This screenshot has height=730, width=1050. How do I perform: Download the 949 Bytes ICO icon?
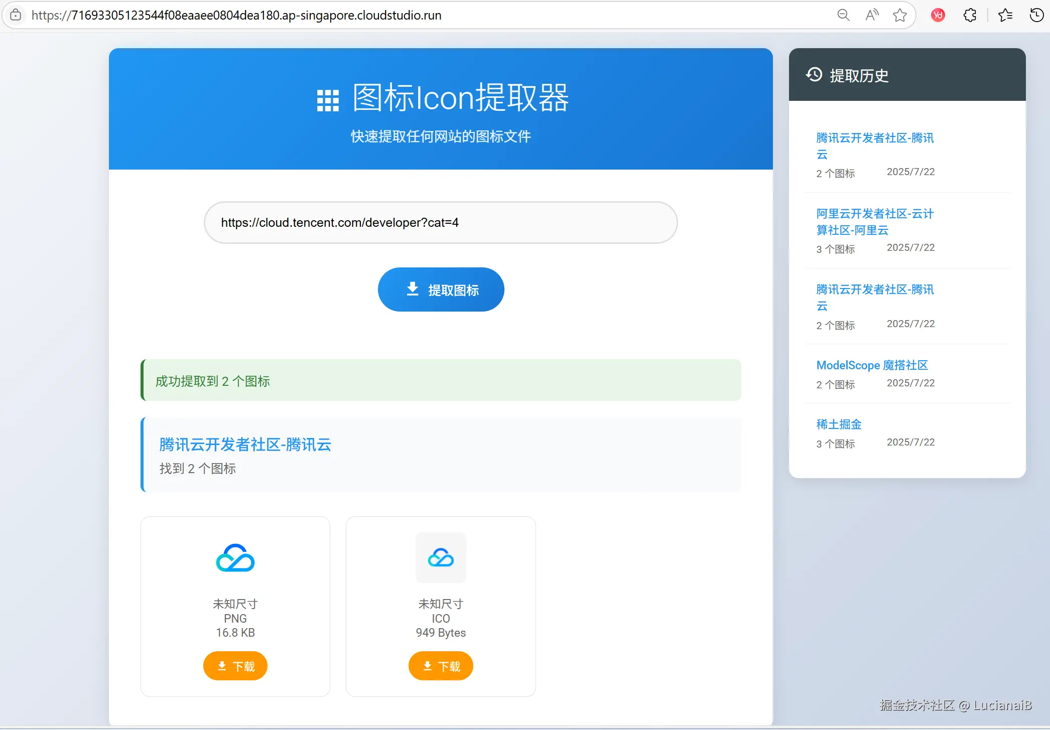pos(440,666)
